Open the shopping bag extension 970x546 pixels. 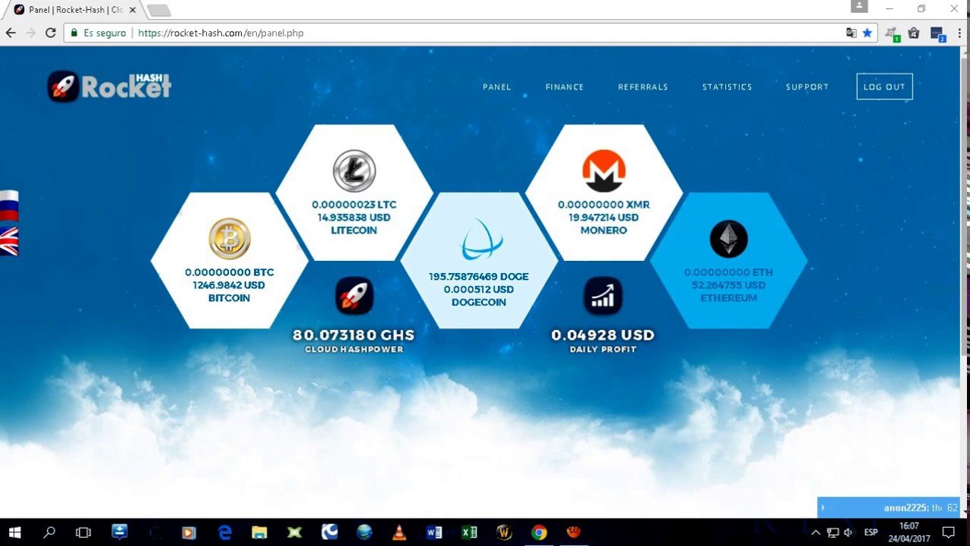coord(913,33)
